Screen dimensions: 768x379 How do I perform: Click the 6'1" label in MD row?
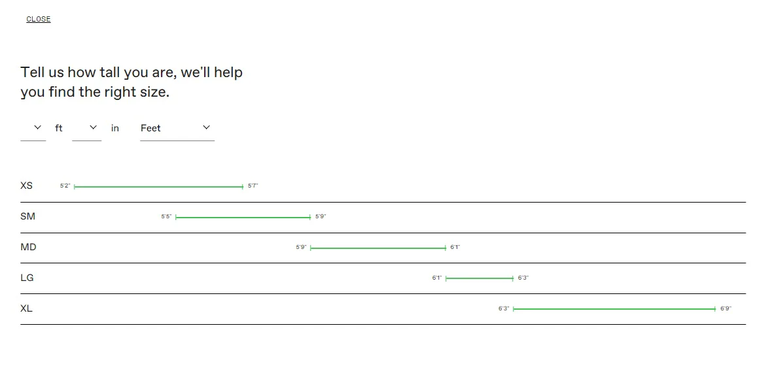pyautogui.click(x=455, y=248)
